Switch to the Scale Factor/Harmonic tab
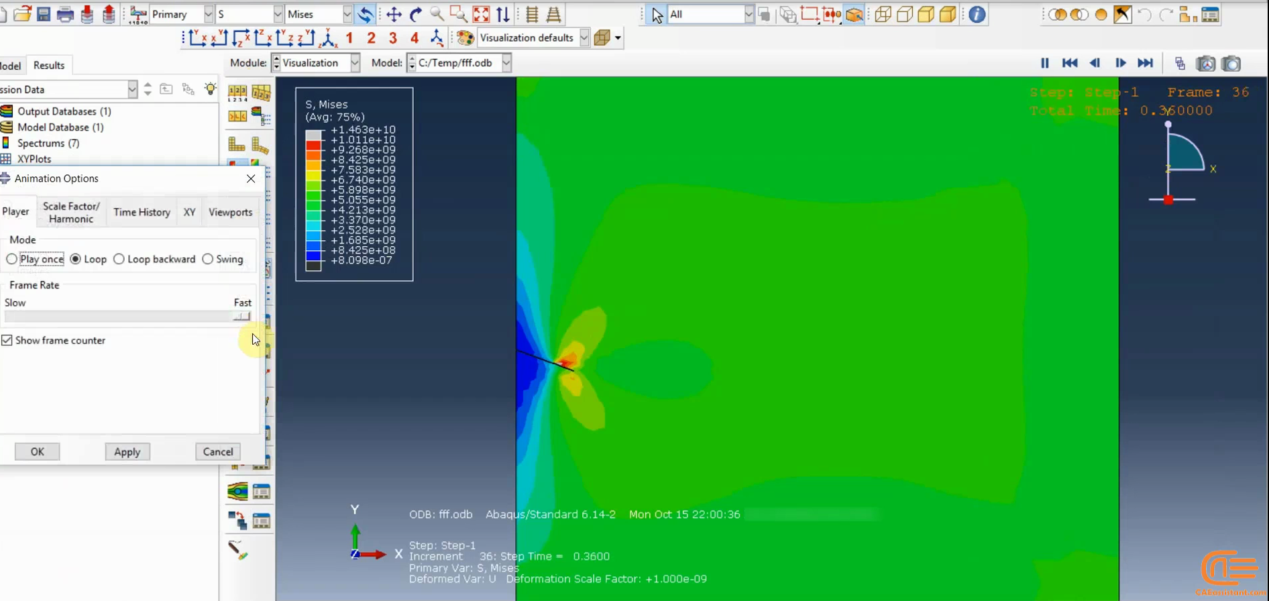The image size is (1269, 601). (x=71, y=212)
